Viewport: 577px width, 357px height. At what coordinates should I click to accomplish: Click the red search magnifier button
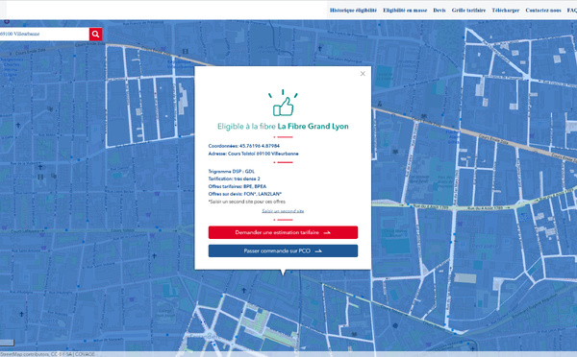tap(95, 34)
